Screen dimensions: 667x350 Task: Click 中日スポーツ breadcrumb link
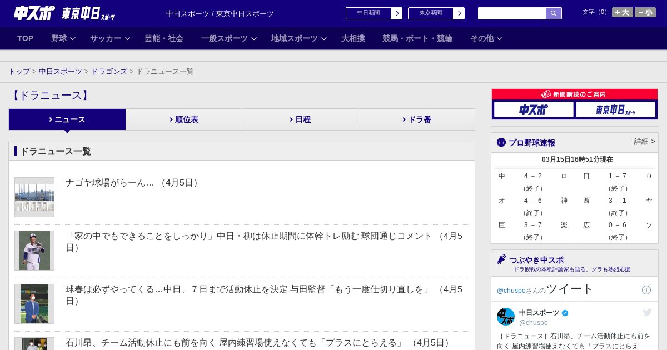[x=61, y=72]
